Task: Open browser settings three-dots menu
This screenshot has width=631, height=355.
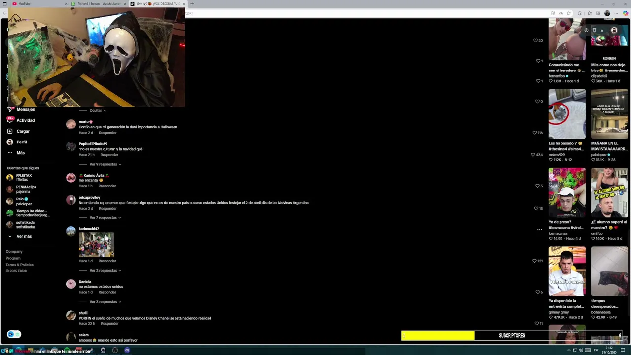Action: 616,13
